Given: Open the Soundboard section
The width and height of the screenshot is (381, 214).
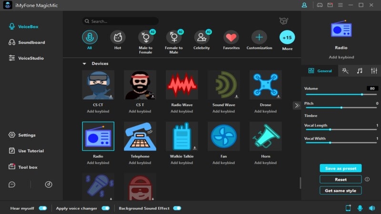Looking at the screenshot, I should click(27, 42).
